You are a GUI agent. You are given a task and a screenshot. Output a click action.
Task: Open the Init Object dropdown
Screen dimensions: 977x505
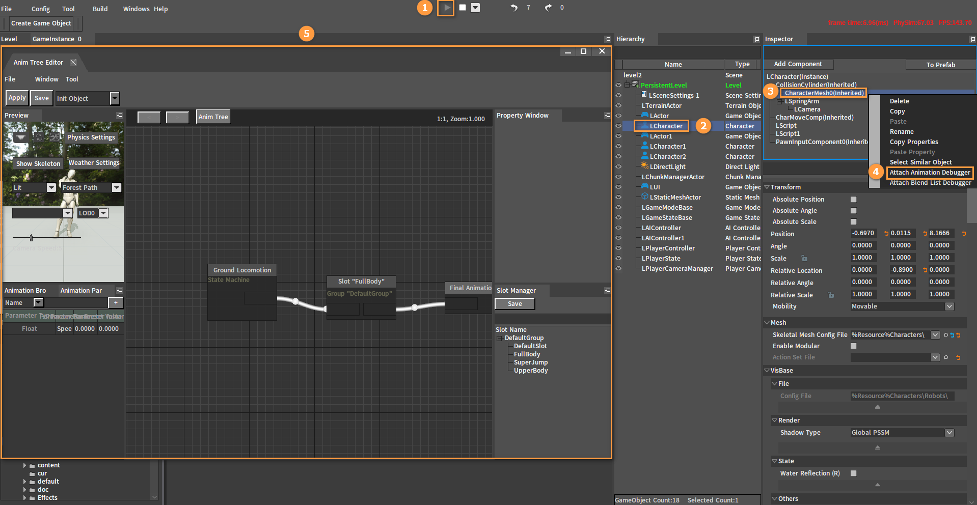[115, 98]
